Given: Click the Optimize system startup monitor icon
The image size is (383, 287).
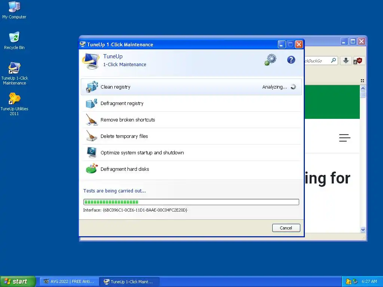Looking at the screenshot, I should 92,152.
